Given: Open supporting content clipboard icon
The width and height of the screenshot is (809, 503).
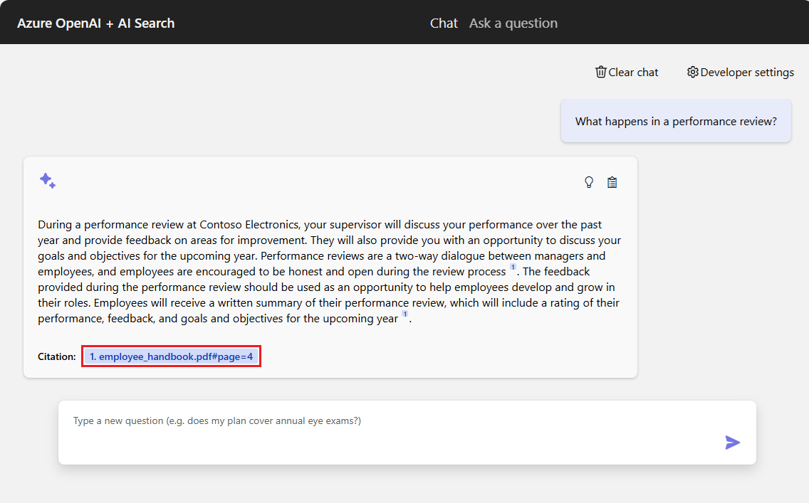Looking at the screenshot, I should click(x=612, y=182).
